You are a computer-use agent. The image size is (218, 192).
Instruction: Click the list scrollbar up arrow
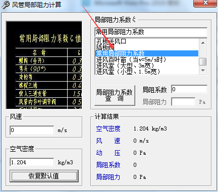tap(203, 43)
